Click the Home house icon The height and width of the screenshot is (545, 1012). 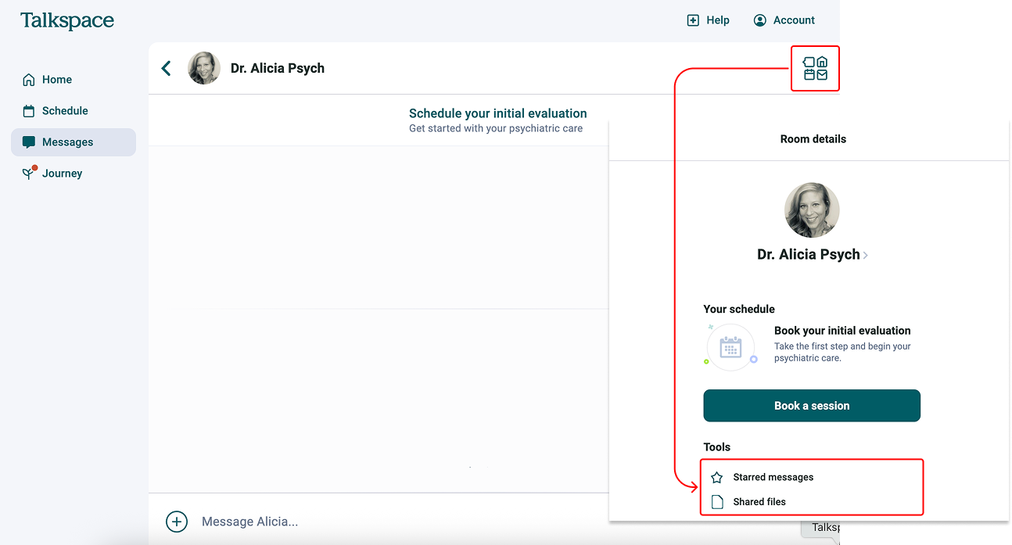pyautogui.click(x=29, y=80)
